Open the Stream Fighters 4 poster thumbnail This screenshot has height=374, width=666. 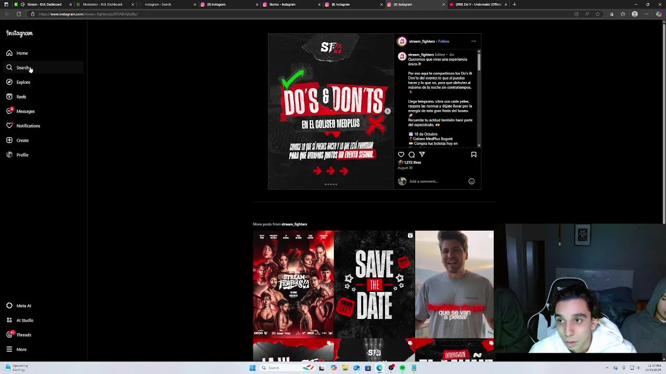point(293,284)
